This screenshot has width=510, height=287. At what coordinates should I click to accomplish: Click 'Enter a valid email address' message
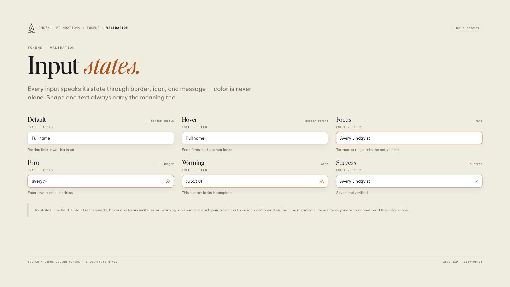[x=50, y=193]
